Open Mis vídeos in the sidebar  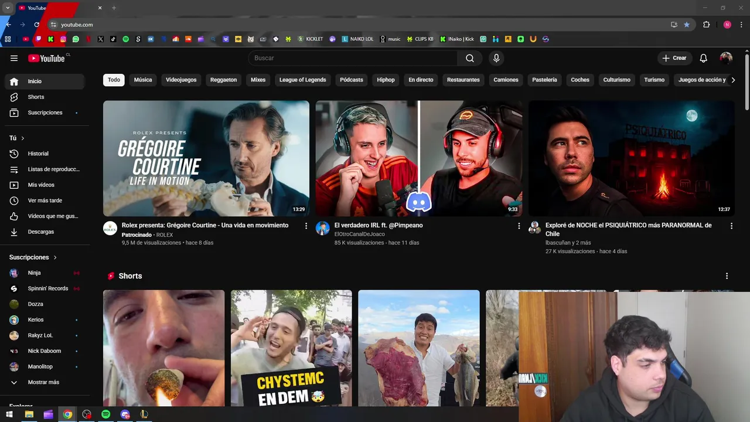coord(45,185)
